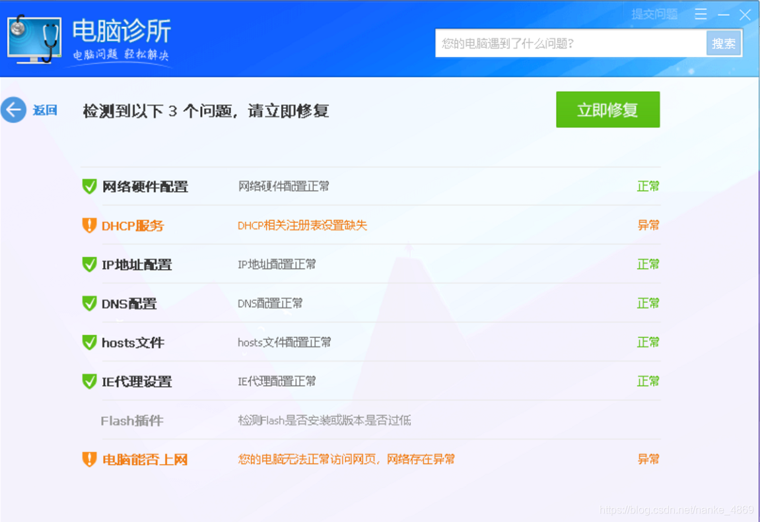Click the 立即修复 green button
This screenshot has width=760, height=522.
(x=608, y=110)
